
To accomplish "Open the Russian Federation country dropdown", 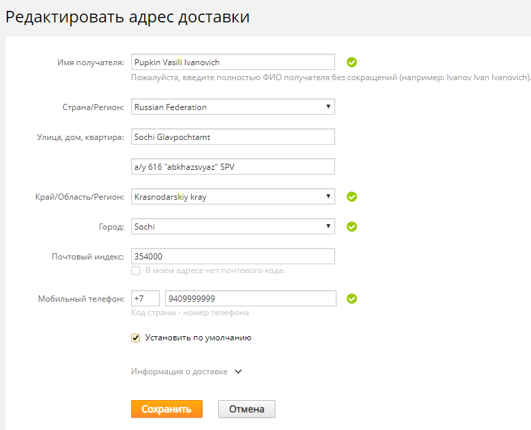I will click(233, 107).
